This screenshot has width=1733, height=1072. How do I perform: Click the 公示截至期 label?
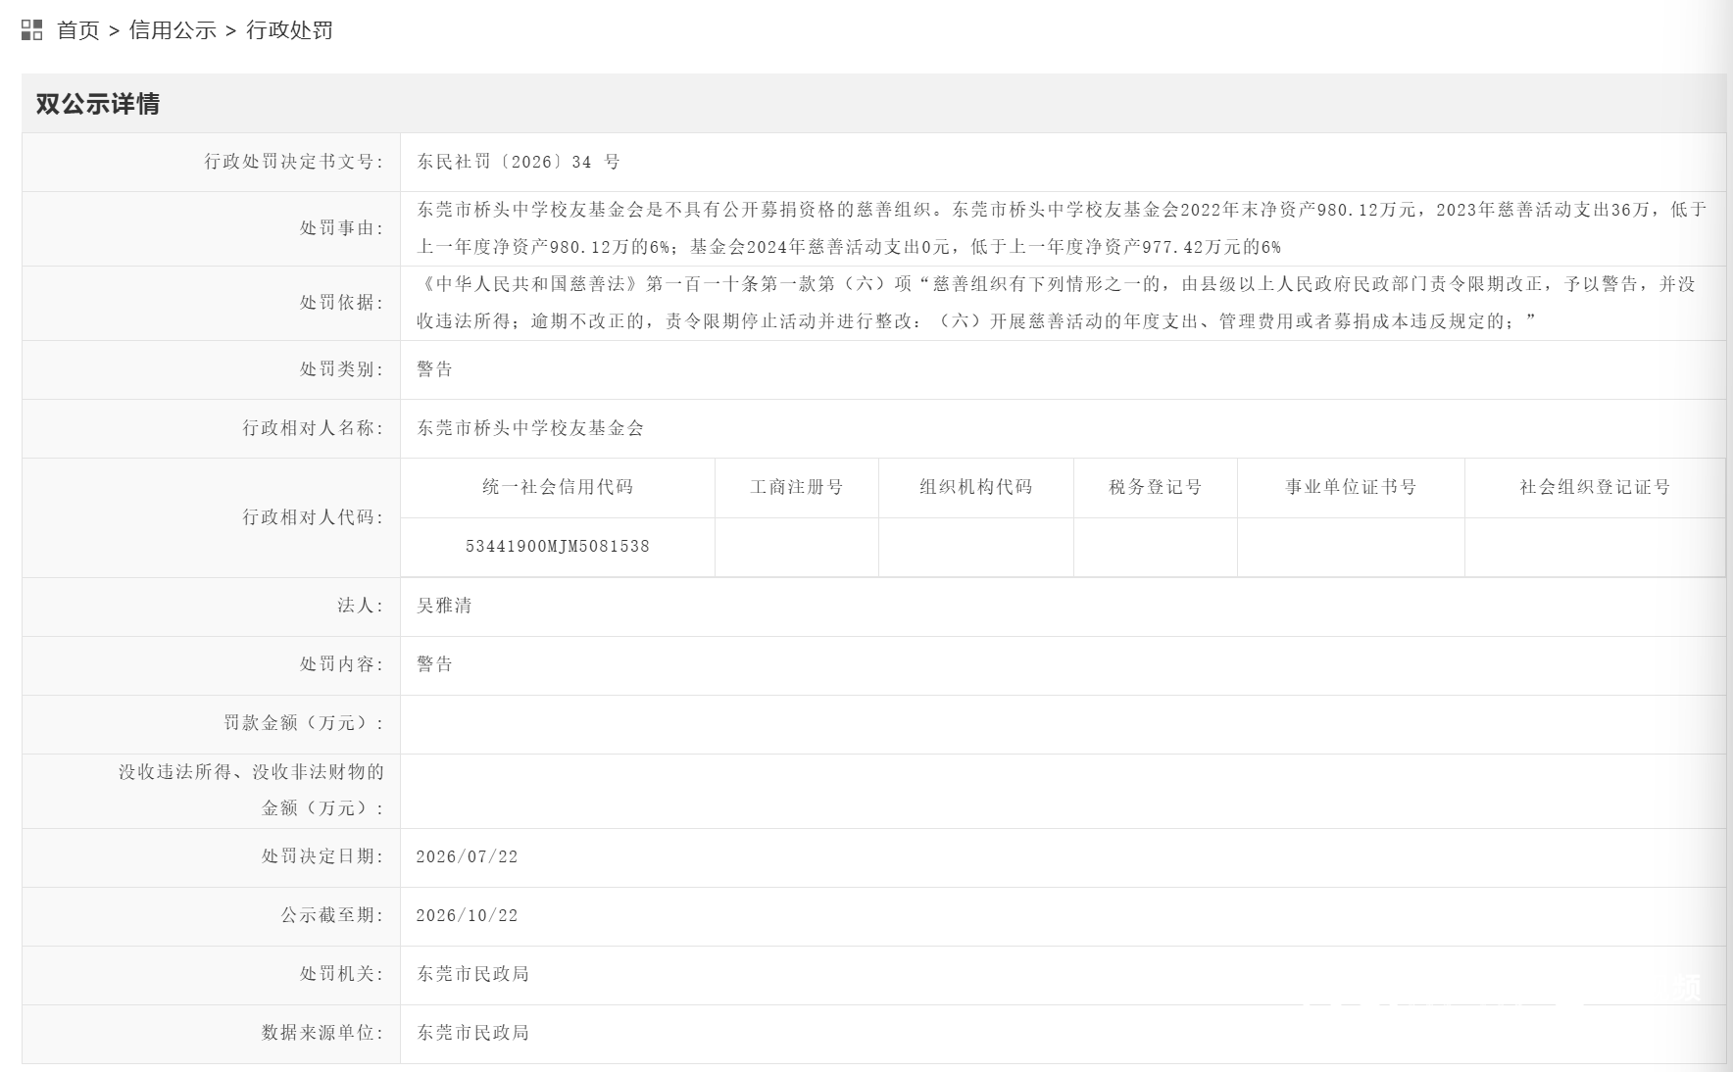point(332,915)
